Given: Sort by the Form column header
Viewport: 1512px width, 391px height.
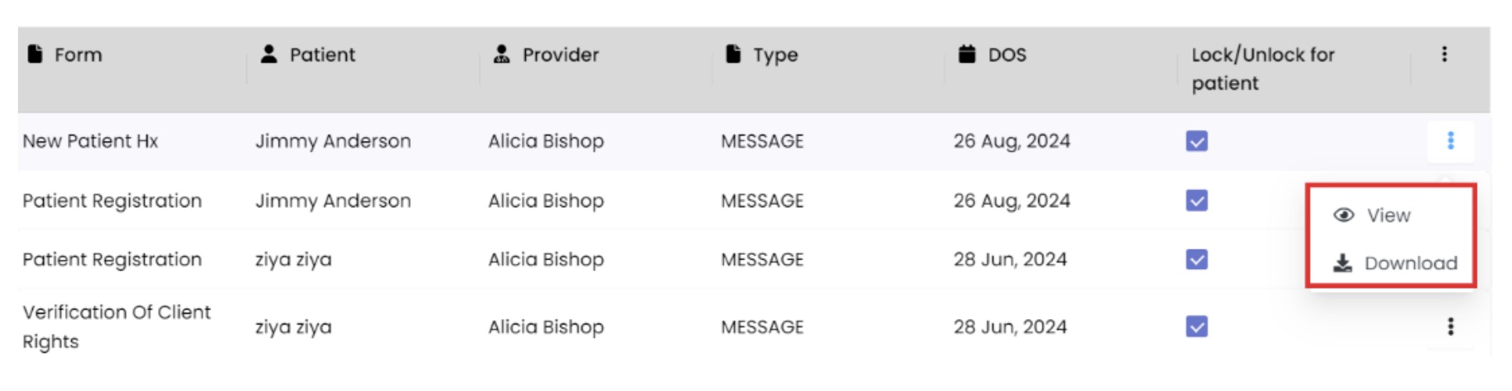Looking at the screenshot, I should (x=78, y=55).
